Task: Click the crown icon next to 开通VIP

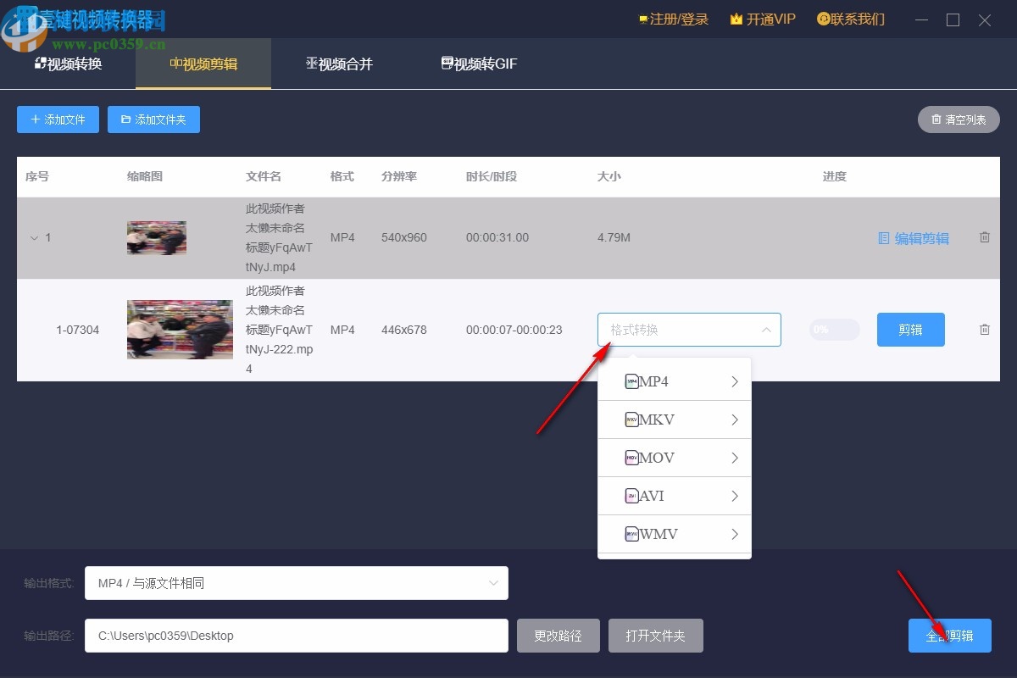Action: click(x=736, y=19)
